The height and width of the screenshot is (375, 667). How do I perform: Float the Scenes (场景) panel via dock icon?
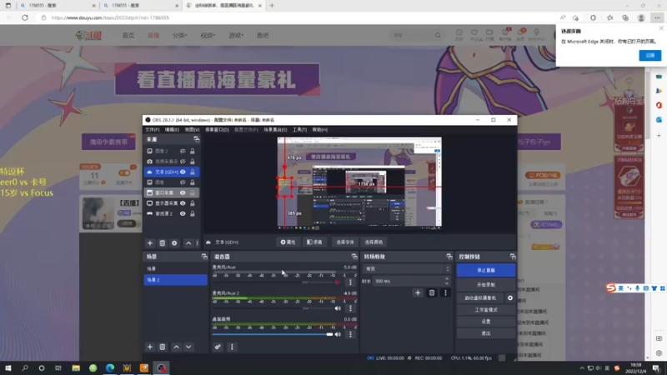point(204,257)
